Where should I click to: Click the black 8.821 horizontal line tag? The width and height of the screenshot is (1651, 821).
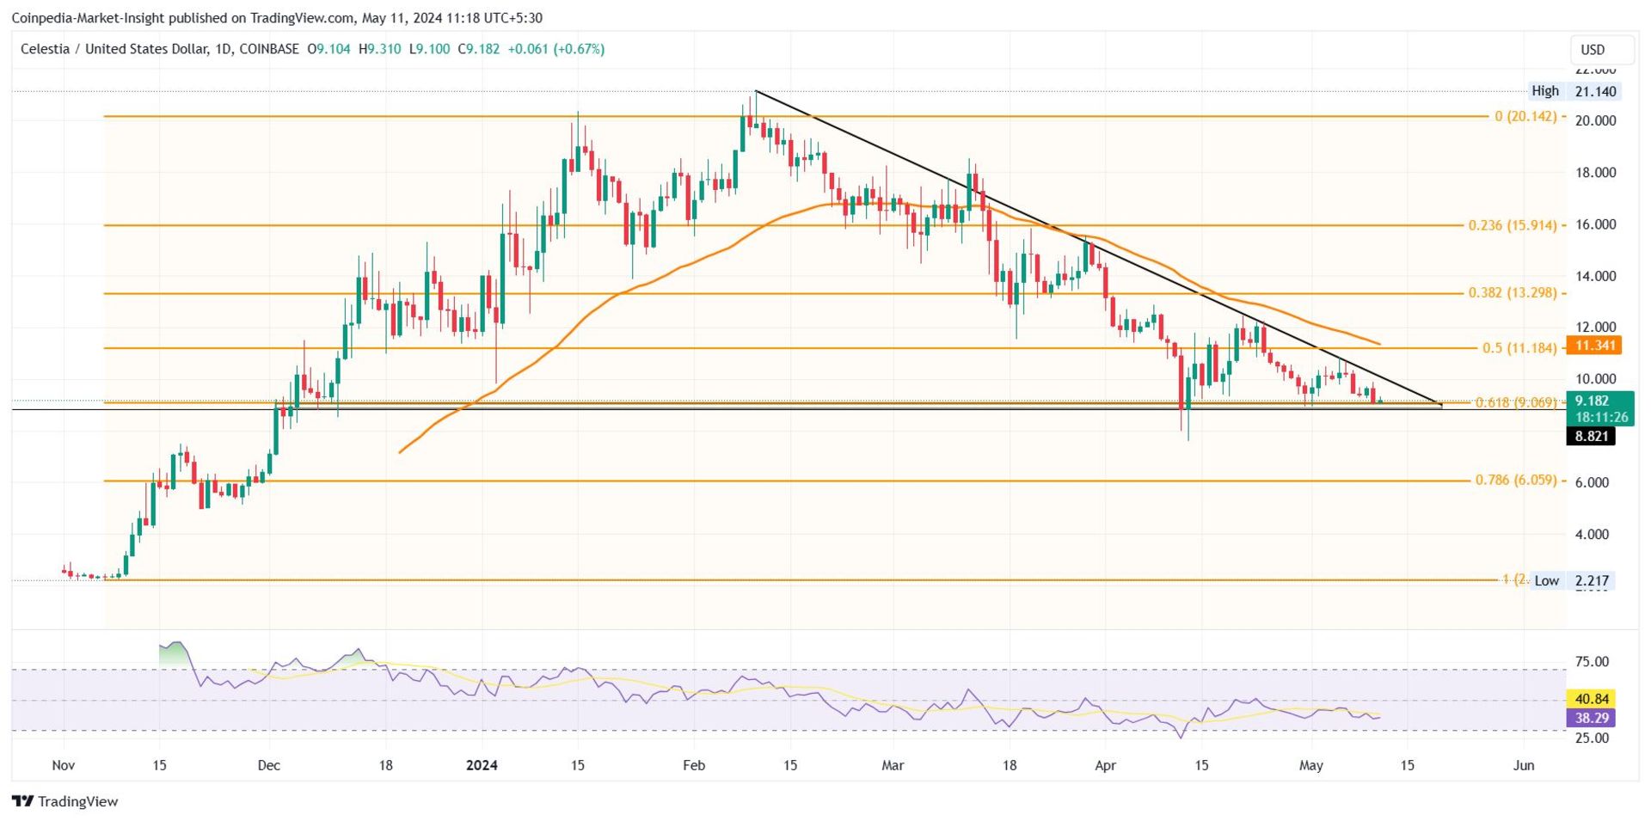pos(1591,436)
